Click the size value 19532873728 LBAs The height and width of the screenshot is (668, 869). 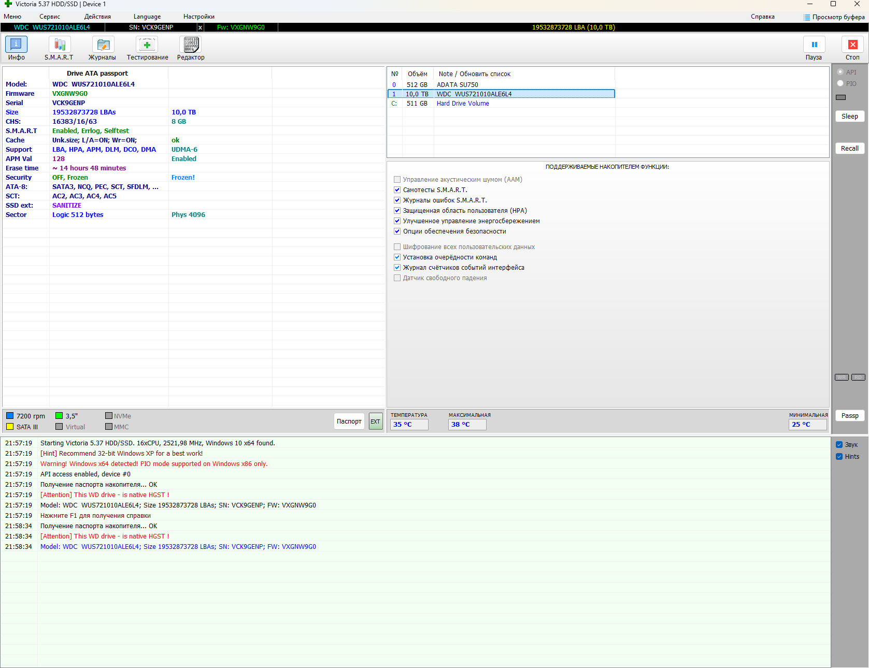pyautogui.click(x=84, y=112)
